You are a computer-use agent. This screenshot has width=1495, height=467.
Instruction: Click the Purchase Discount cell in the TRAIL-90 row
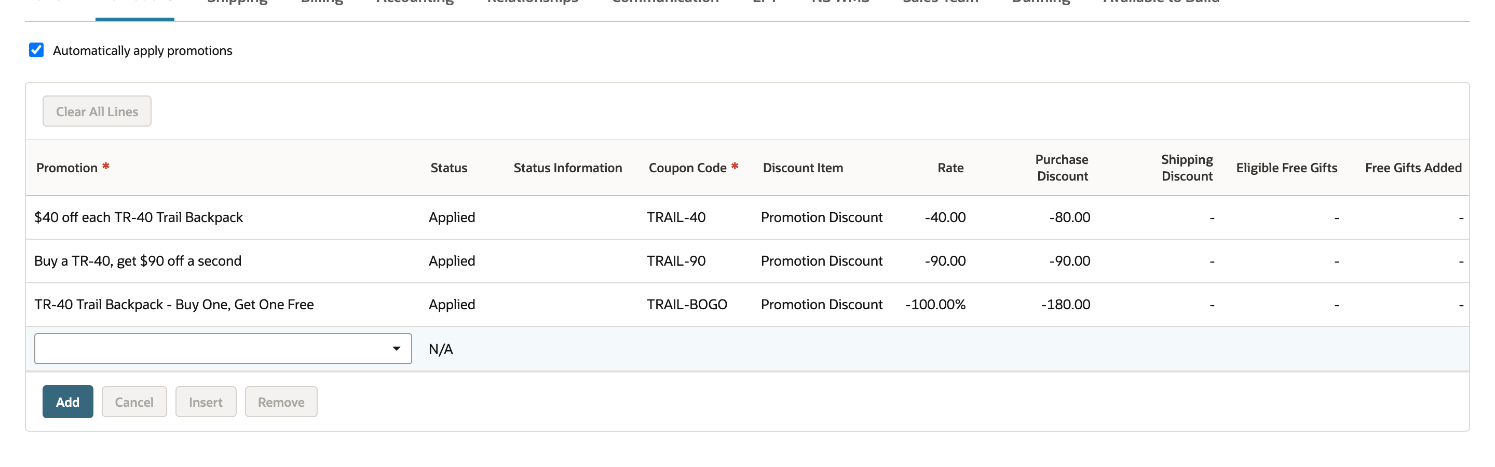[1069, 261]
